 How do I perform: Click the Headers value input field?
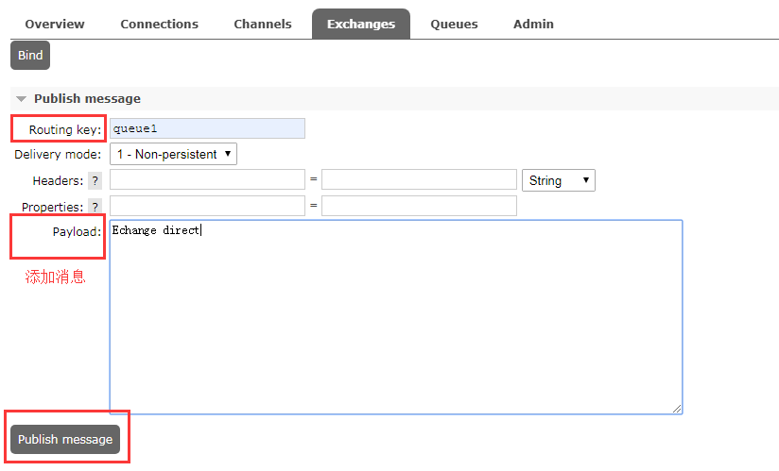coord(419,179)
